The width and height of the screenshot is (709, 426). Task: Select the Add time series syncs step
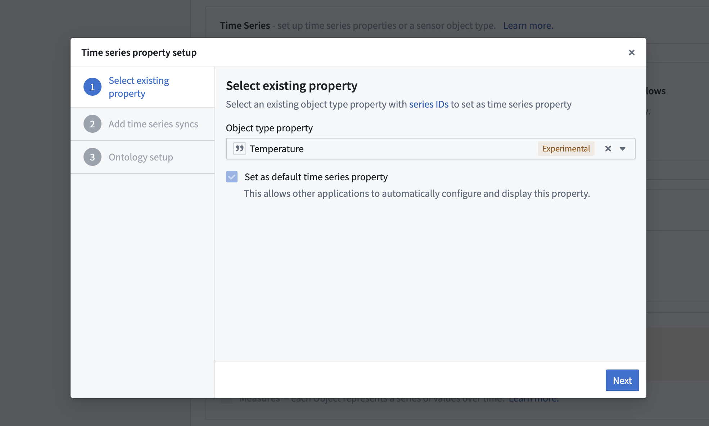tap(143, 124)
